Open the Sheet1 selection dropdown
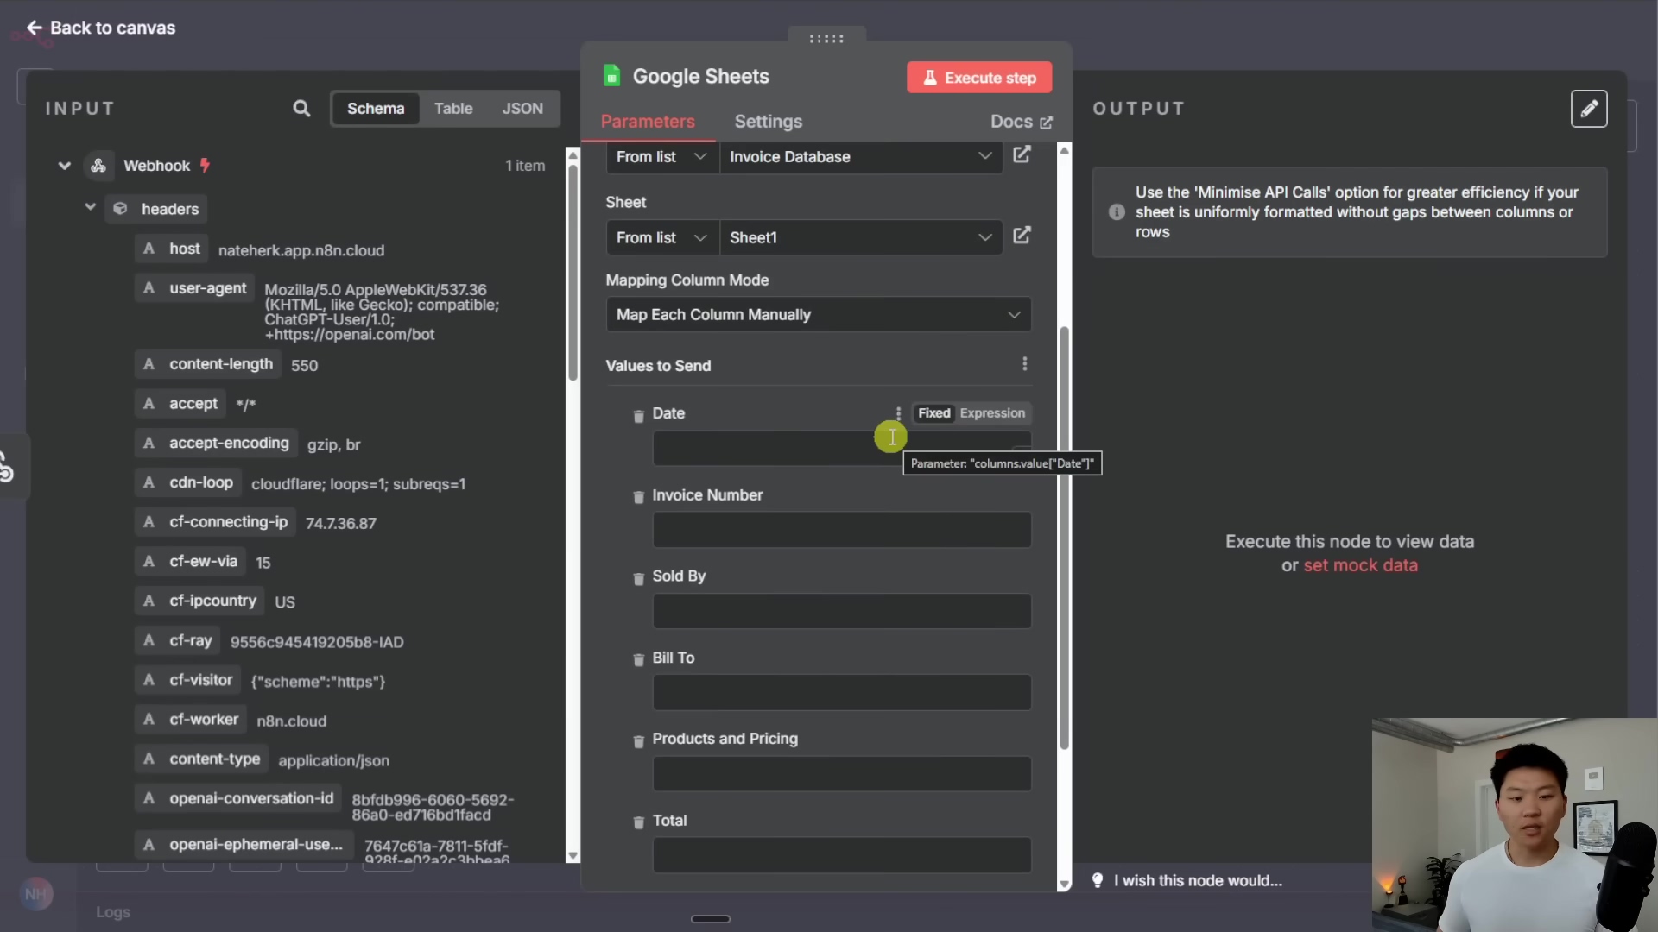The height and width of the screenshot is (932, 1658). pyautogui.click(x=861, y=237)
